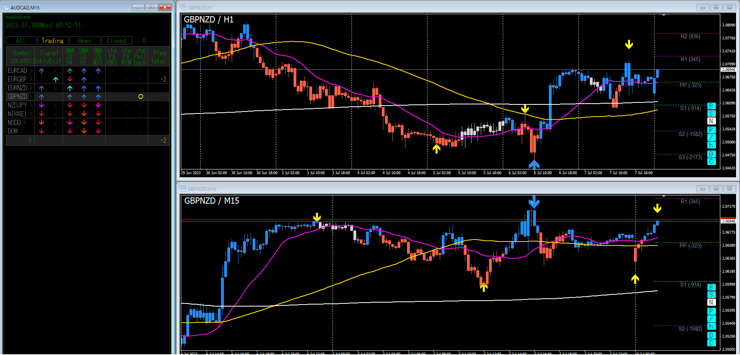Click DOW SMA 20 M15 down arrow

click(98, 131)
